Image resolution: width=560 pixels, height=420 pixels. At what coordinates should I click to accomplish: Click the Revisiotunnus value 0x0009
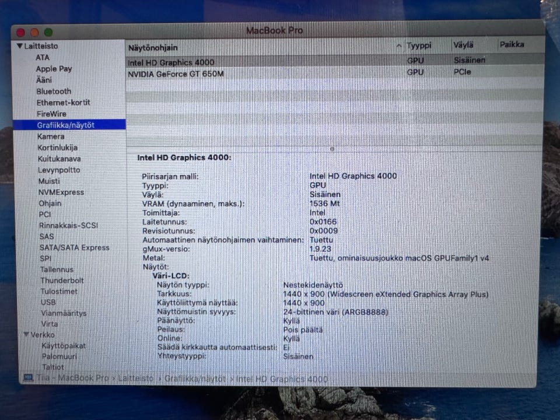pyautogui.click(x=323, y=231)
